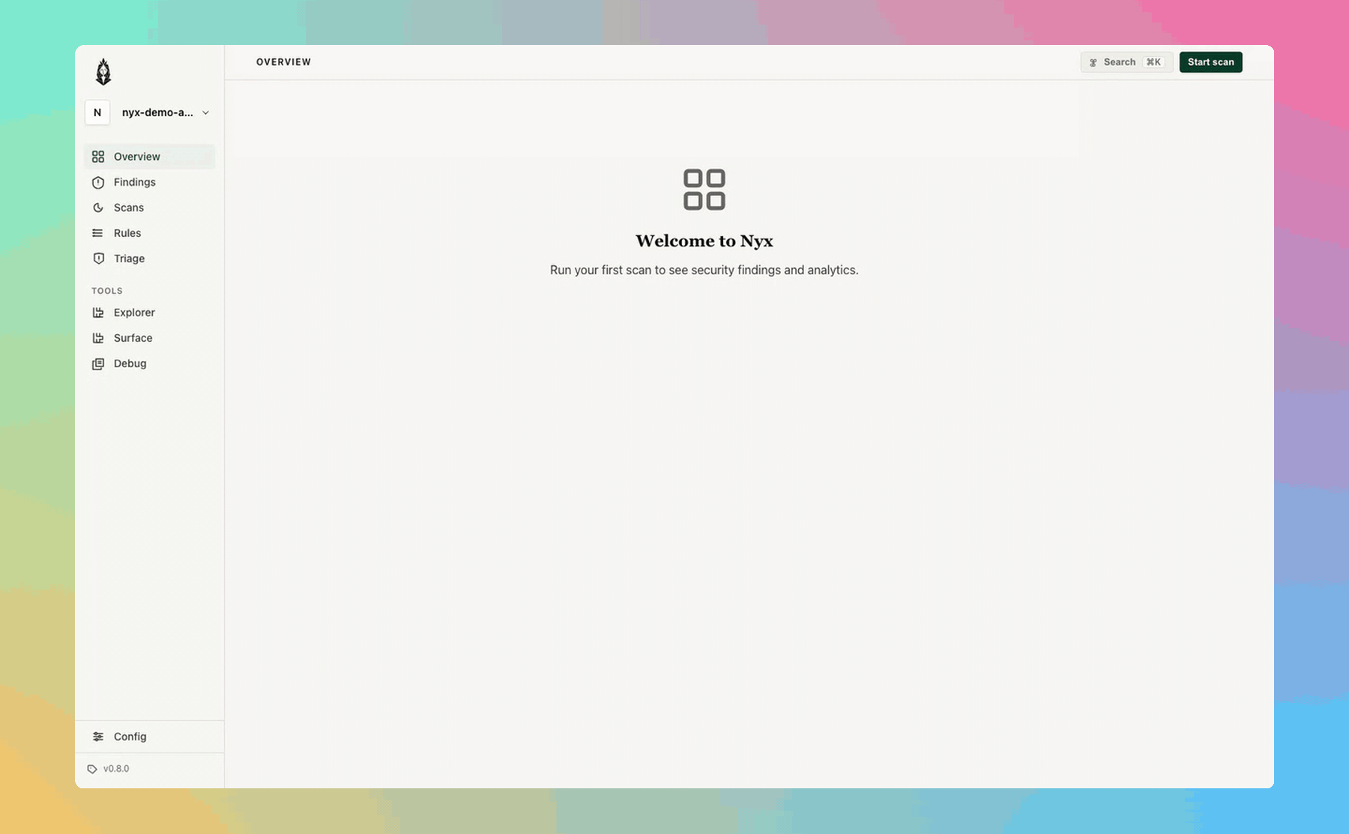The height and width of the screenshot is (834, 1349).
Task: Open Config settings
Action: click(x=149, y=737)
